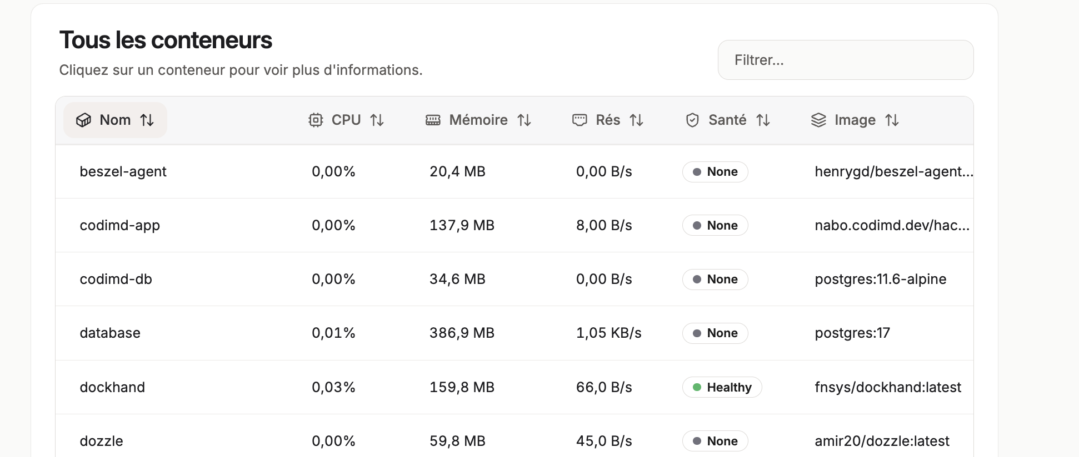Open the codimd-app container row
Viewport: 1079px width, 457px height.
pyautogui.click(x=514, y=225)
